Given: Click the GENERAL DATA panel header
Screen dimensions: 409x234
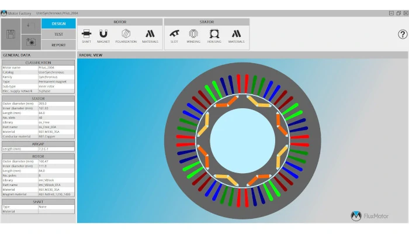Looking at the screenshot, I should point(39,55).
